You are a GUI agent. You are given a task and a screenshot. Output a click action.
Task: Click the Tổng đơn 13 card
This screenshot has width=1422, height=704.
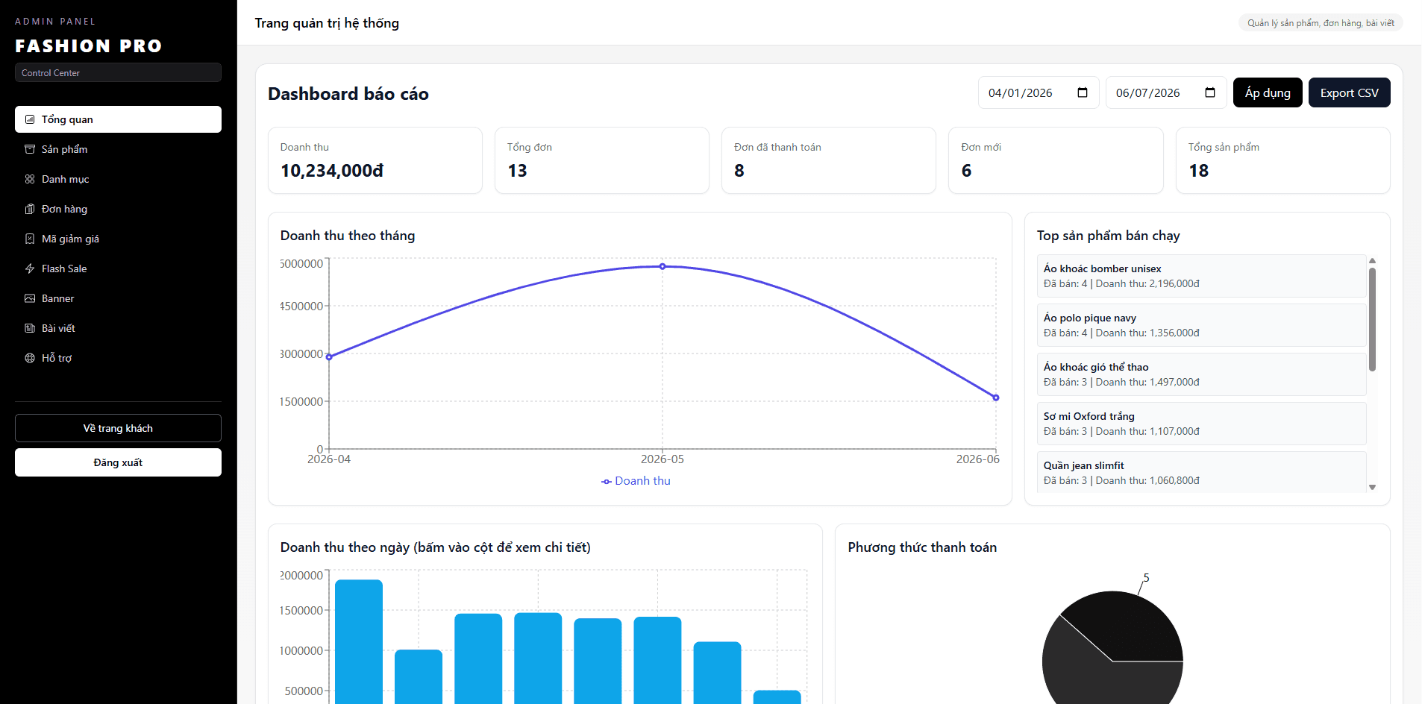click(x=602, y=160)
